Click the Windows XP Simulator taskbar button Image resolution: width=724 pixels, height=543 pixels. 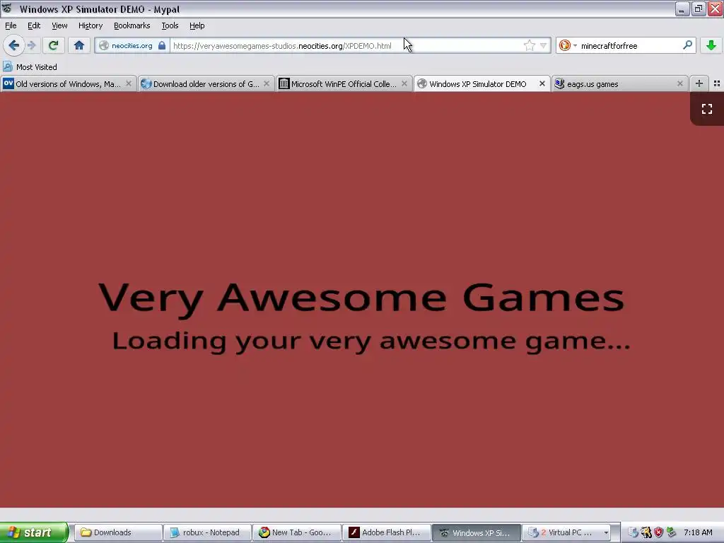(x=476, y=532)
